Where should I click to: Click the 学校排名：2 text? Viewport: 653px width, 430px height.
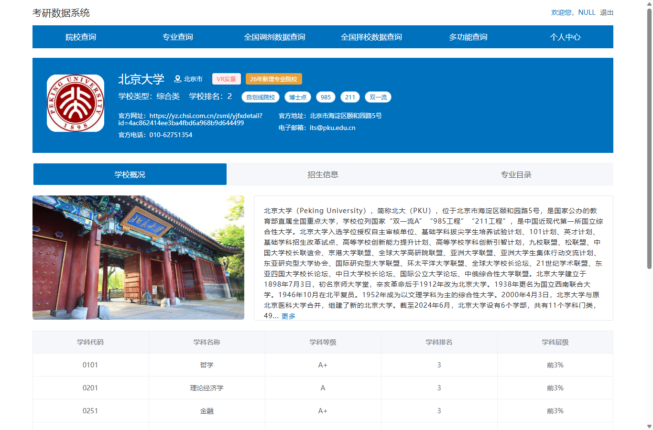pyautogui.click(x=210, y=97)
